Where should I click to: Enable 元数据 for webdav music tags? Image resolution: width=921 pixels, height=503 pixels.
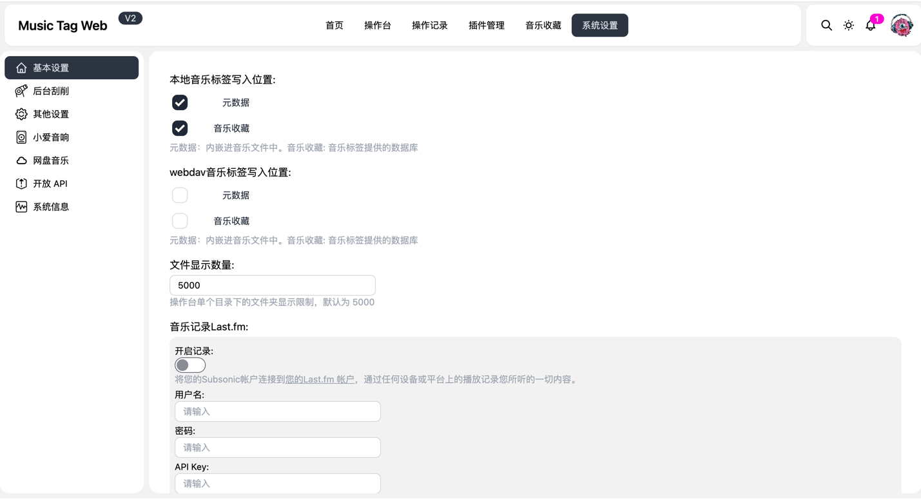(x=179, y=195)
